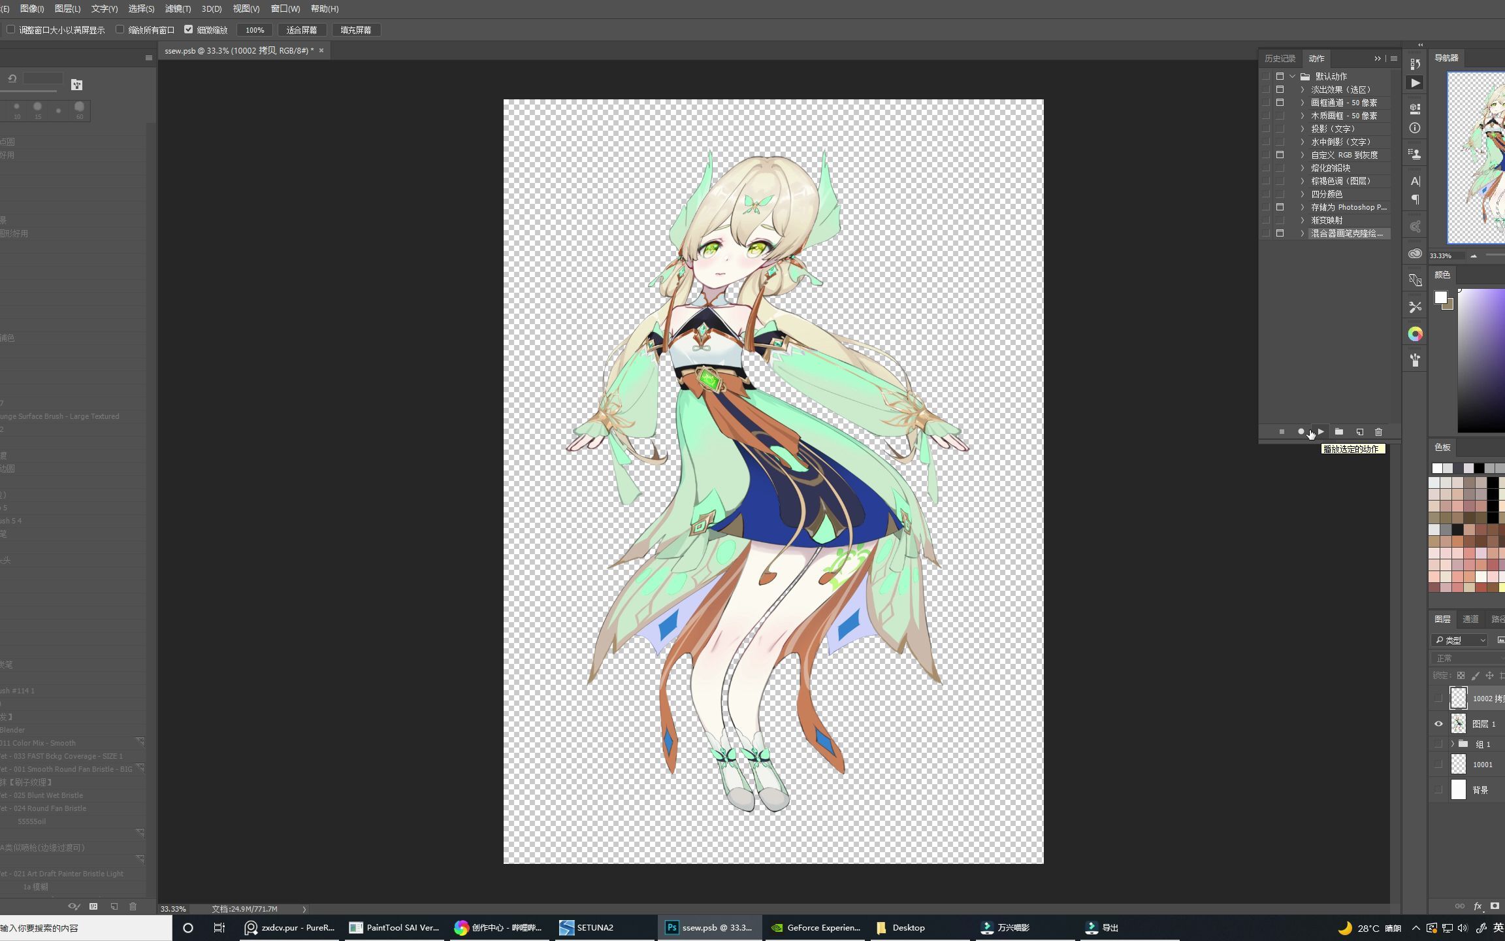
Task: Expand the 渐变映射 action
Action: 1303,220
